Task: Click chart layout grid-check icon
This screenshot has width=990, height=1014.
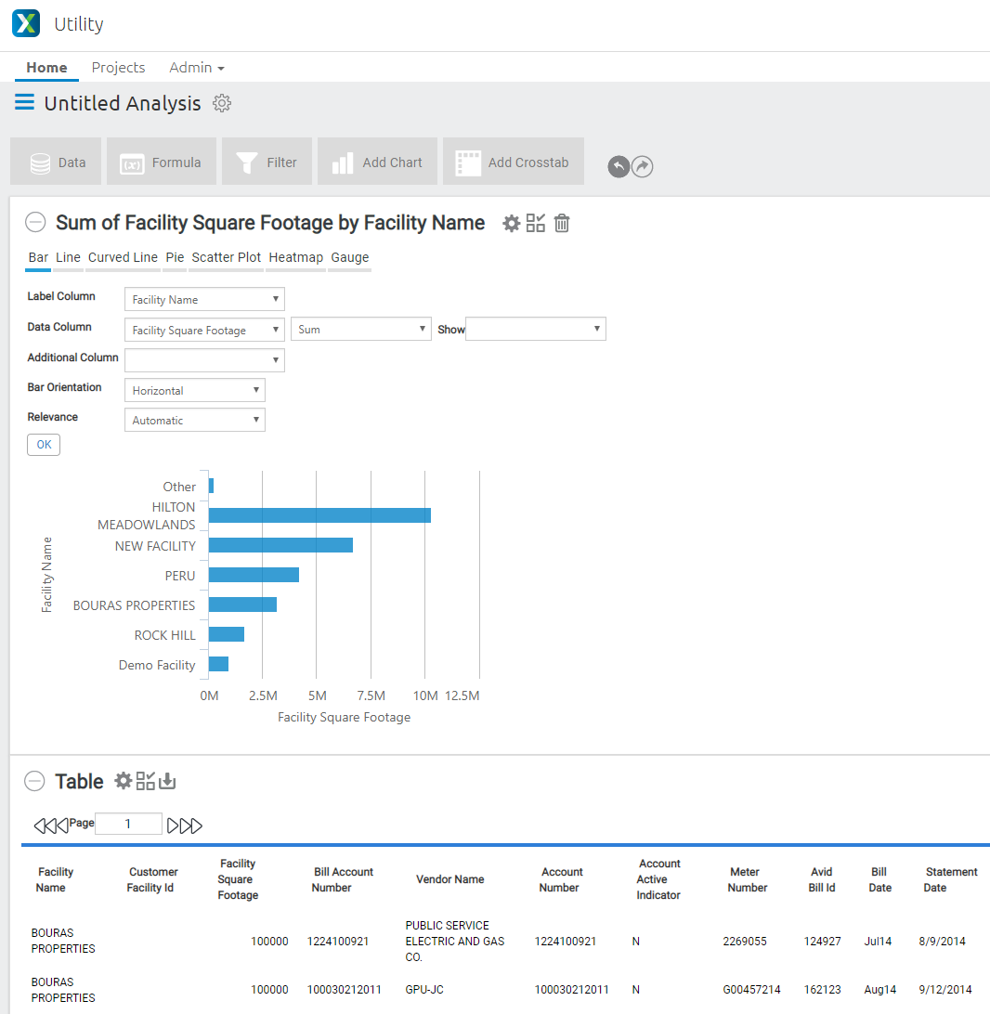Action: click(536, 223)
